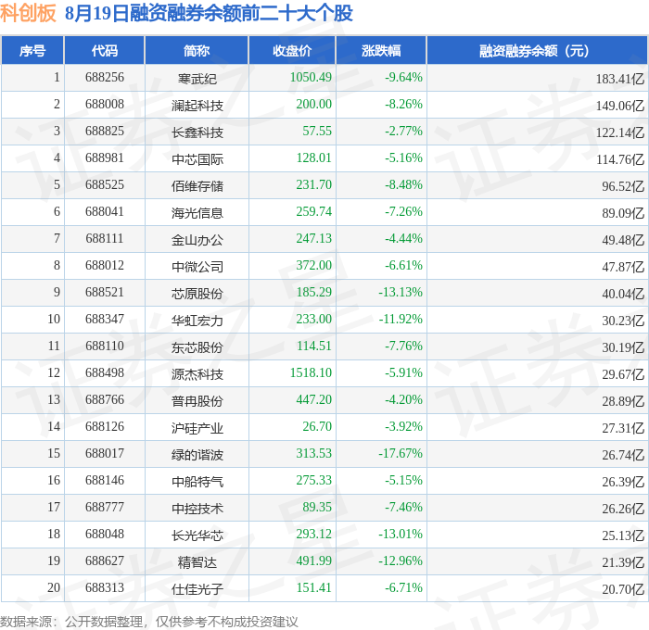Click the -13.13% change for 芯原股份
649x630 pixels.
point(401,293)
